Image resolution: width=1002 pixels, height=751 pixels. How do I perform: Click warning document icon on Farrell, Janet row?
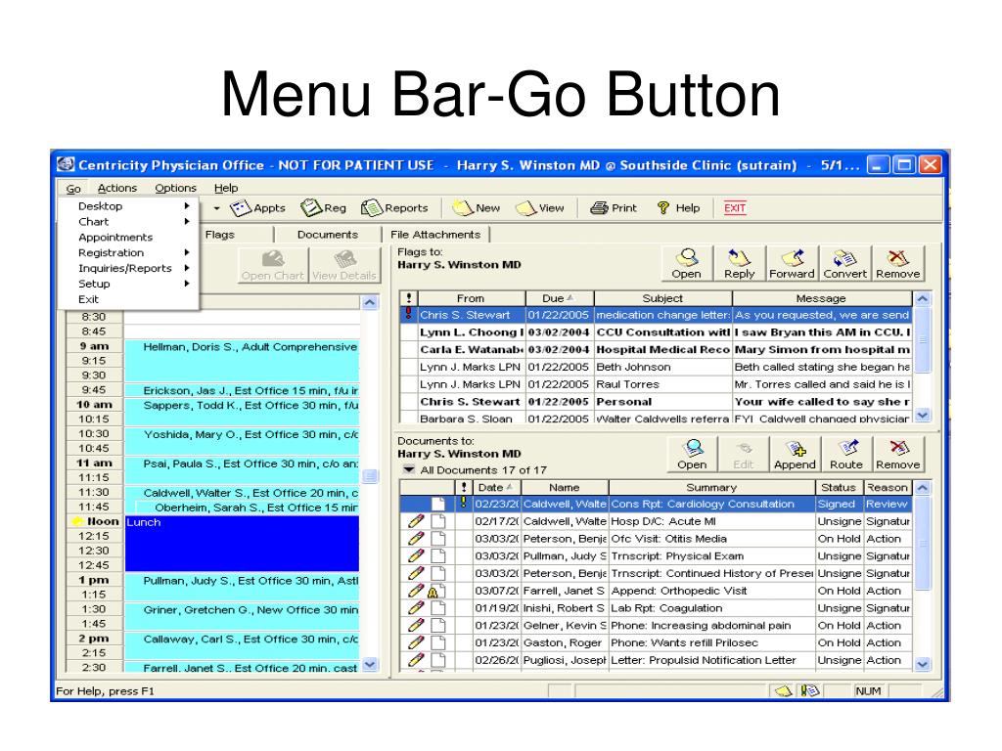coord(435,591)
